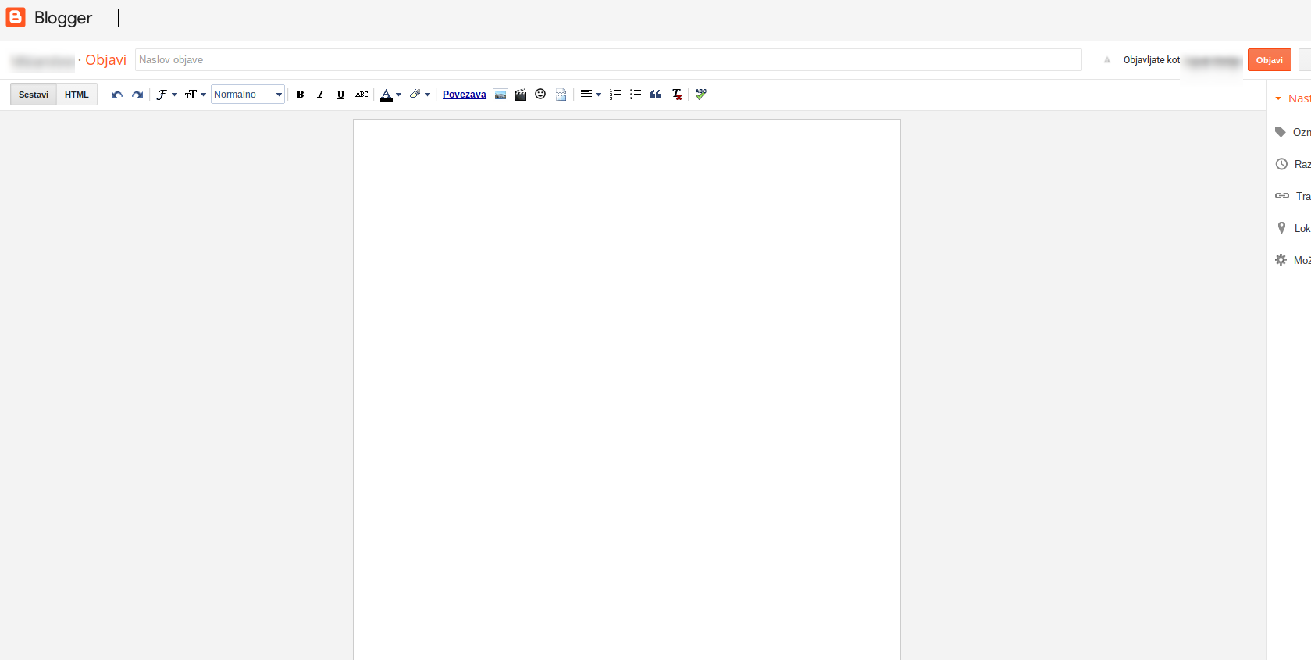1311x660 pixels.
Task: Toggle strikethrough formatting
Action: point(362,95)
